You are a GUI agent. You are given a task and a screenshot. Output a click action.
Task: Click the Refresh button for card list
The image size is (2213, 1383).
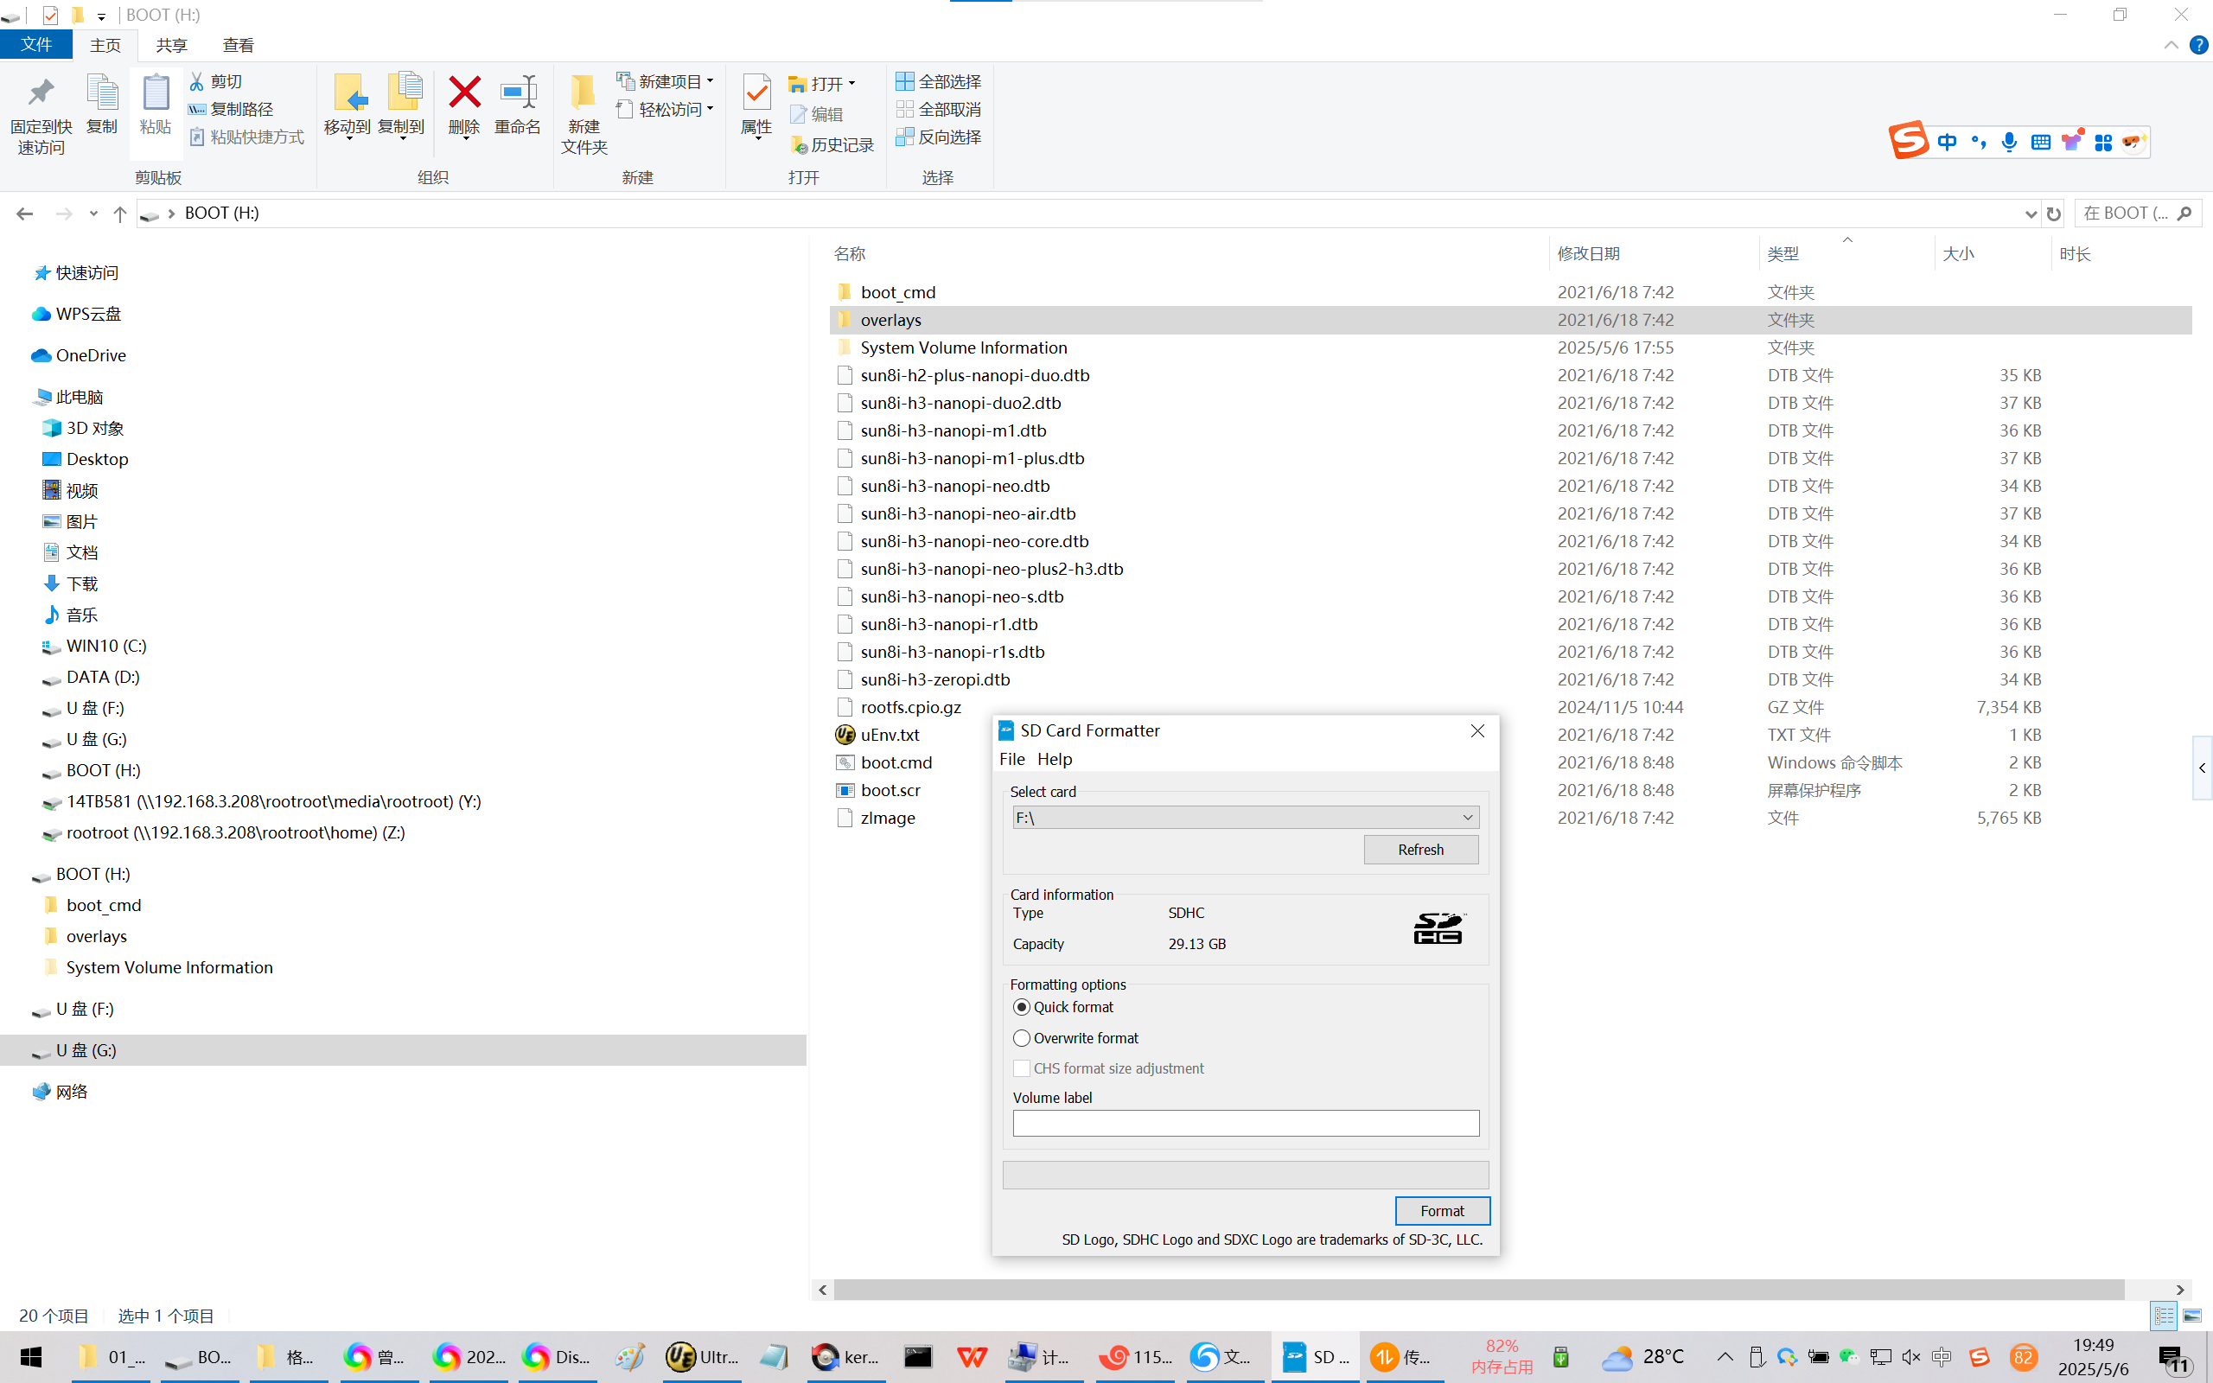1420,850
